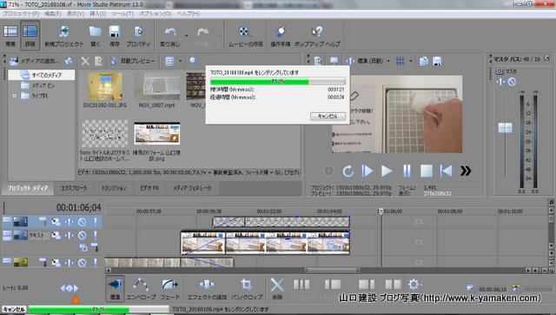Solo the text track 2
This screenshot has width=556, height=315.
click(95, 235)
